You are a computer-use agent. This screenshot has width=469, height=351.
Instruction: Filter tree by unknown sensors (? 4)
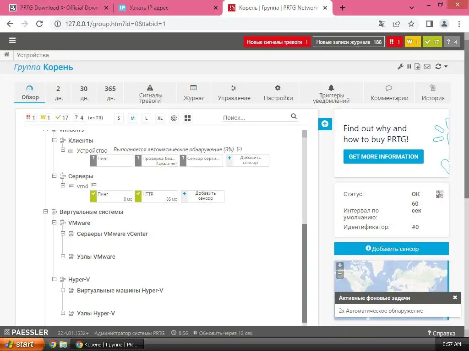[79, 117]
